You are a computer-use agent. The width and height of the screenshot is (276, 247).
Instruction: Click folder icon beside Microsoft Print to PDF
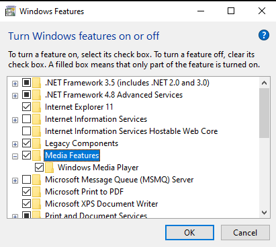tap(36, 192)
